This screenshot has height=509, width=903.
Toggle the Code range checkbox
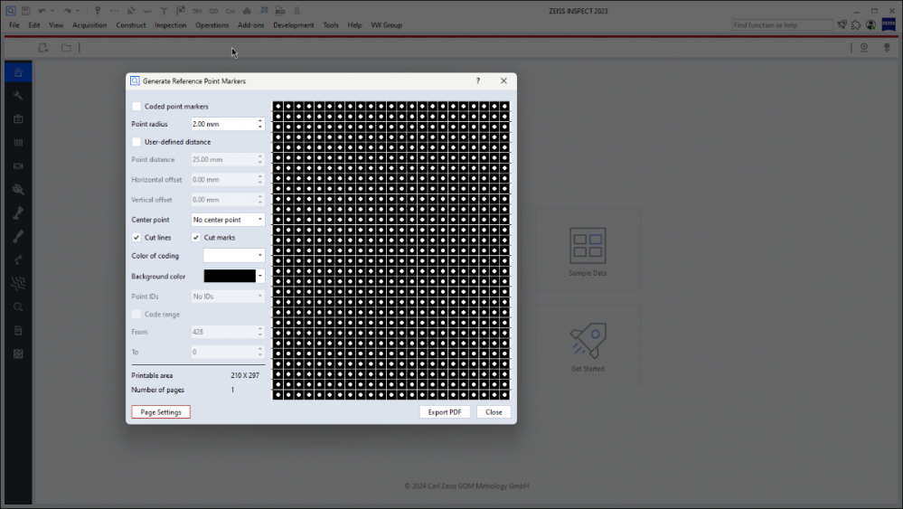[136, 315]
